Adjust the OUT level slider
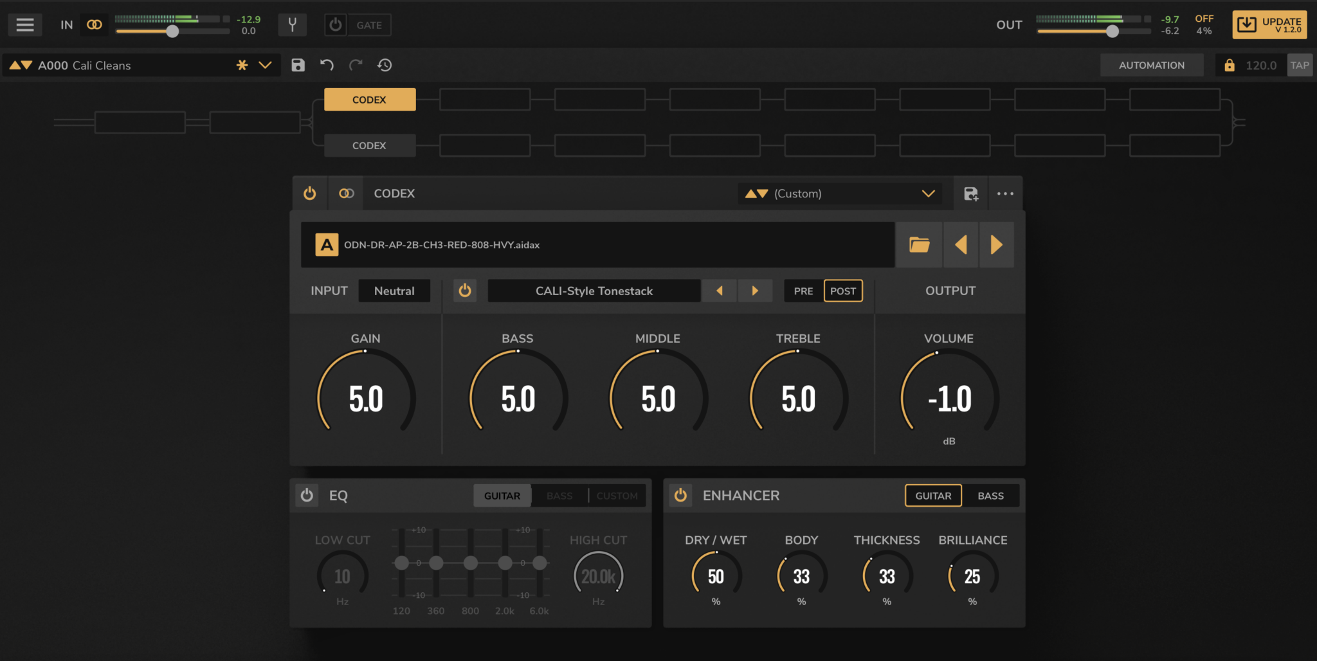This screenshot has width=1317, height=661. click(x=1113, y=30)
